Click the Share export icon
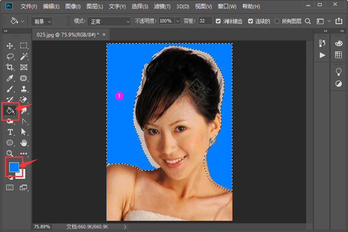The height and width of the screenshot is (232, 348). pyautogui.click(x=339, y=21)
